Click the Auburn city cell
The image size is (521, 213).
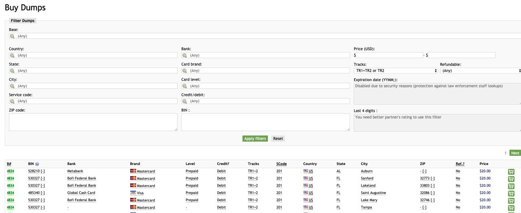point(367,171)
